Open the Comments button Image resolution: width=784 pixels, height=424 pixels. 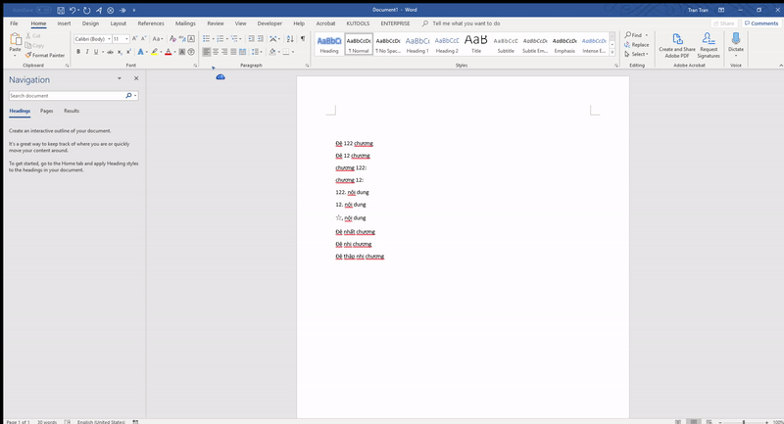click(760, 23)
